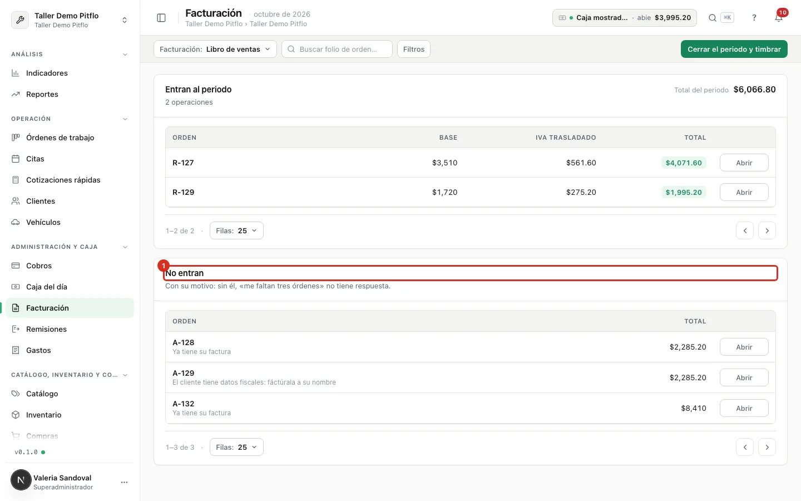Open user options ellipsis next to Valeria Sandoval
This screenshot has height=501, width=801.
coord(124,482)
